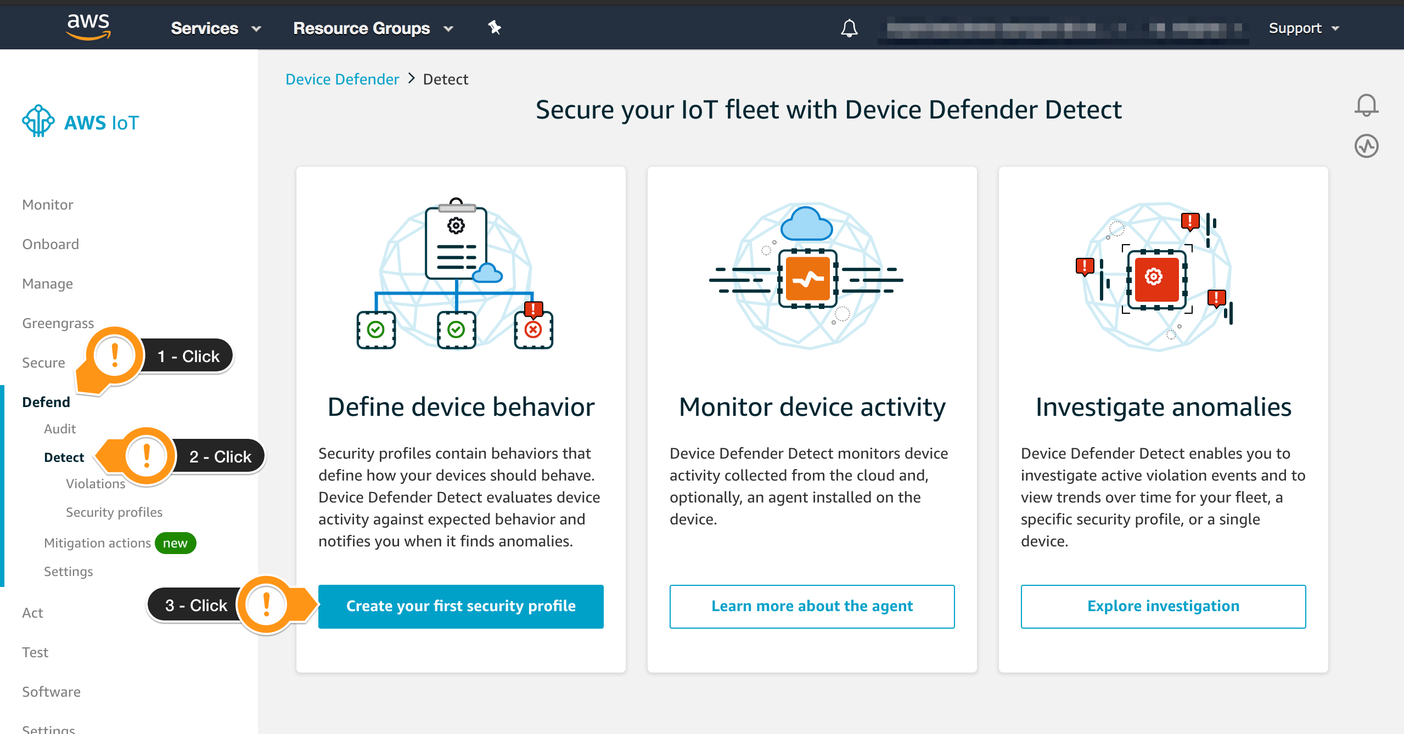
Task: Open Settings under the Defend section
Action: pyautogui.click(x=69, y=572)
